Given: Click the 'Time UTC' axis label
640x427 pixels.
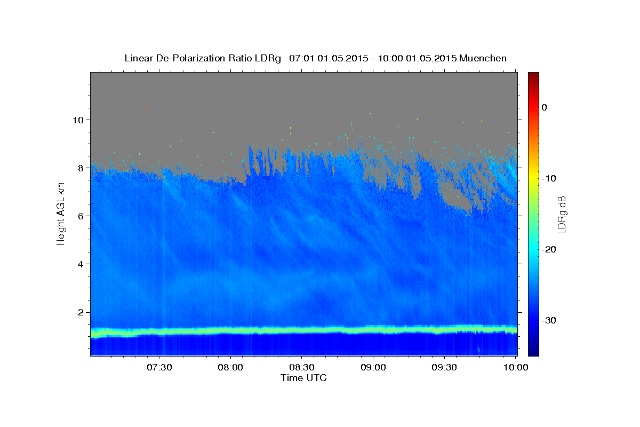Looking at the screenshot, I should (x=303, y=378).
